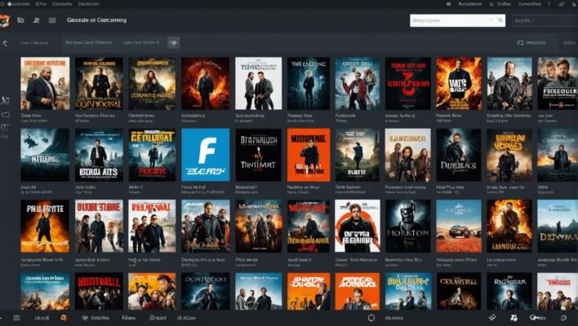Image resolution: width=578 pixels, height=326 pixels.
Task: Click the hollow circle icon in bottom bar
Action: pos(371,318)
